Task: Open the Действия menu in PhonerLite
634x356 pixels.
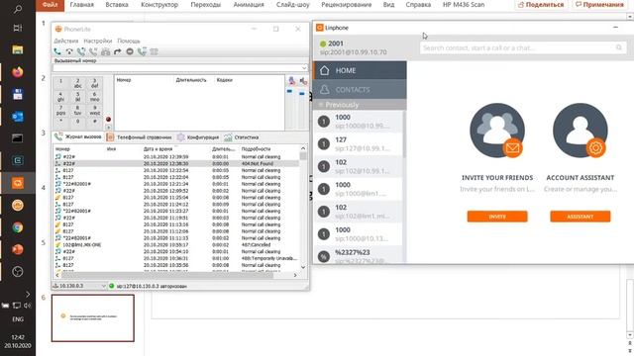Action: [66, 41]
